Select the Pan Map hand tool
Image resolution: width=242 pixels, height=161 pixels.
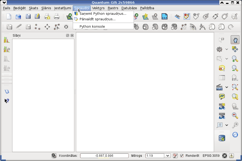pyautogui.click(x=235, y=40)
